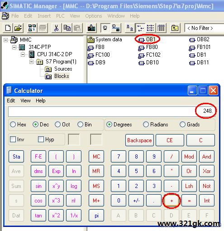Image resolution: width=224 pixels, height=231 pixels.
Task: Click the Copy toolbar icon
Action: pyautogui.click(x=67, y=28)
